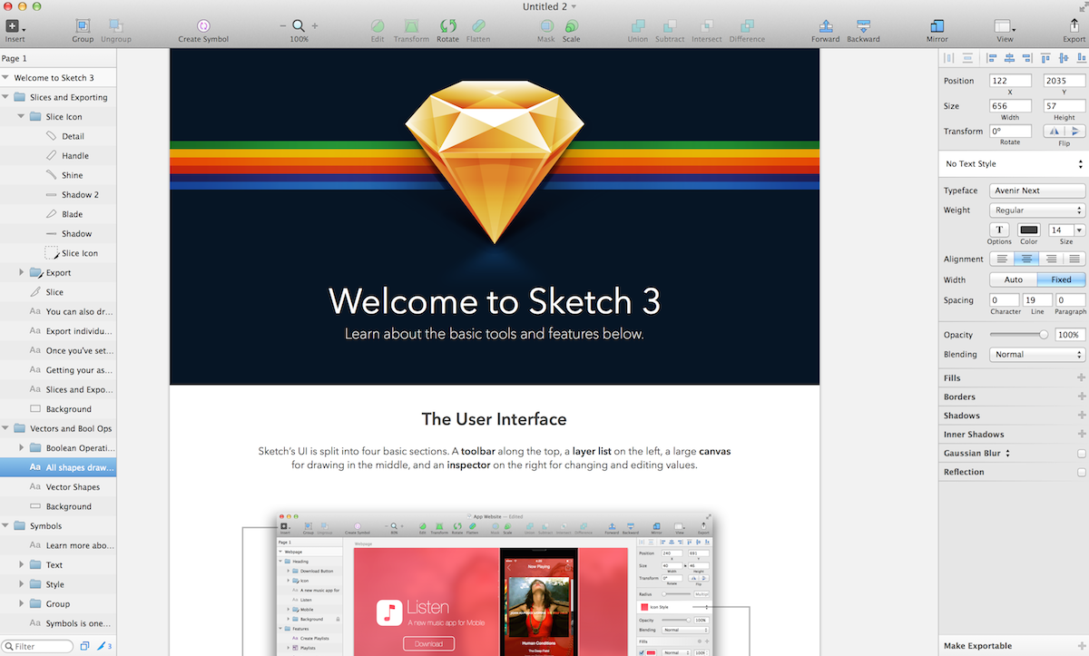The height and width of the screenshot is (656, 1089).
Task: Open the text Color swatch
Action: (x=1028, y=230)
